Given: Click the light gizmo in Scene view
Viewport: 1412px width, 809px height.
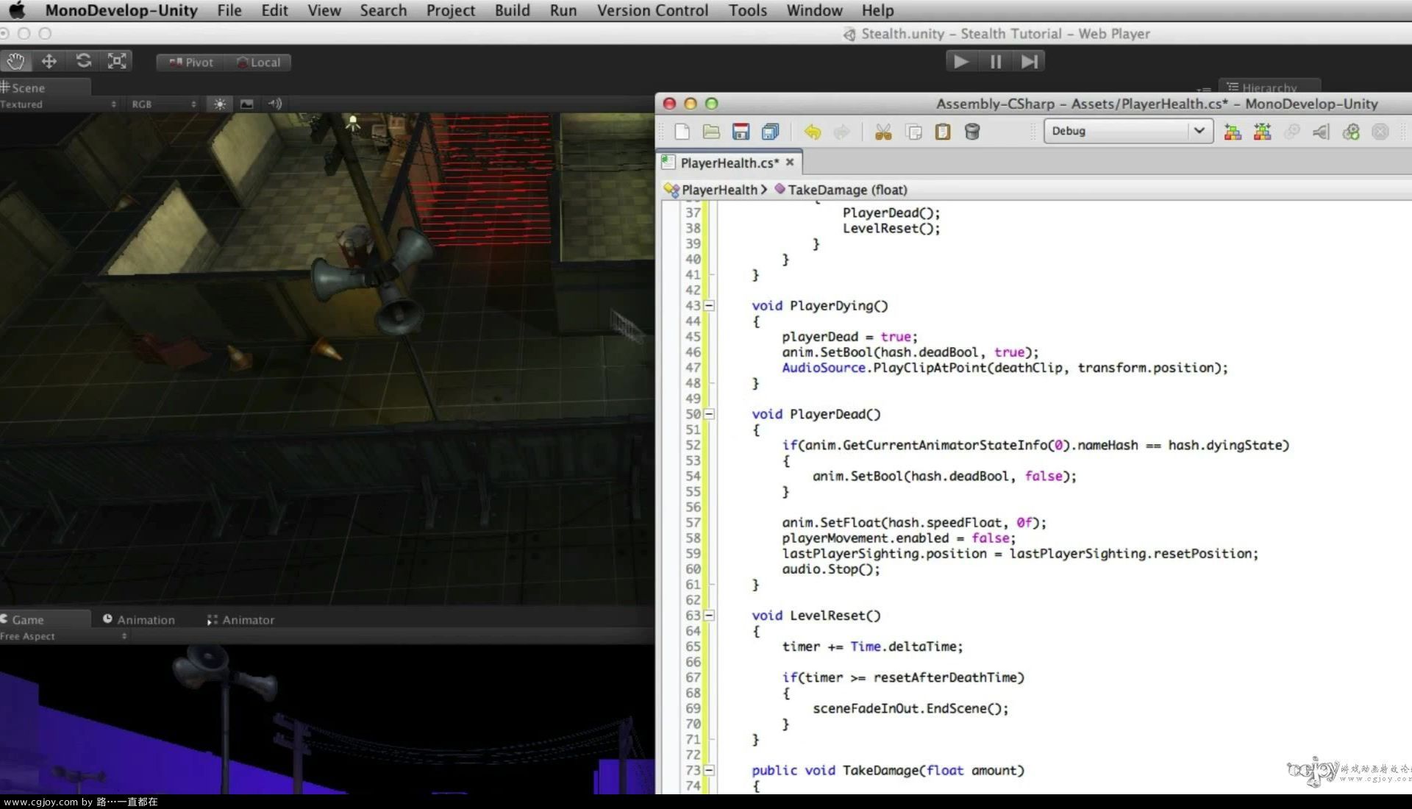Looking at the screenshot, I should pyautogui.click(x=353, y=123).
